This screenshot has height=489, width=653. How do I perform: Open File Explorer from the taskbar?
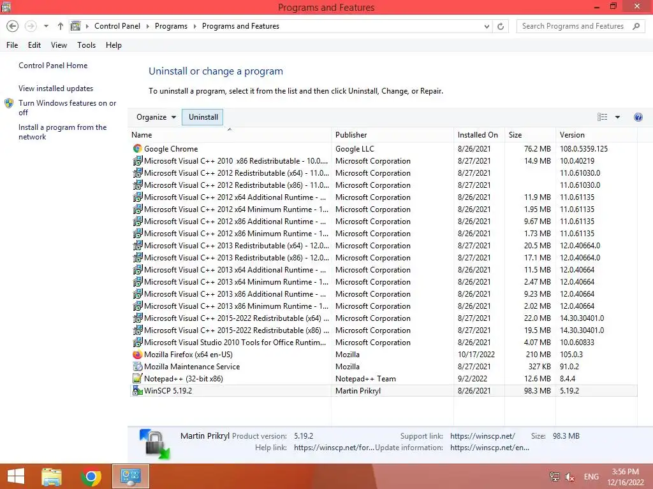click(52, 476)
